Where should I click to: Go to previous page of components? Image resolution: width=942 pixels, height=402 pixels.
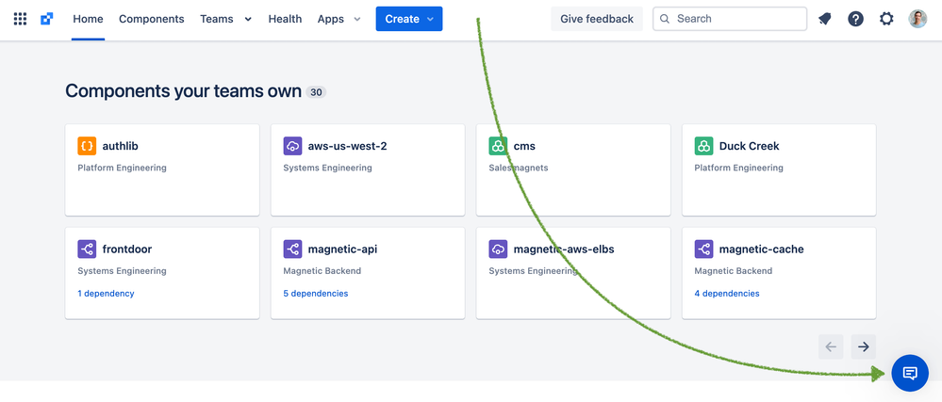831,346
